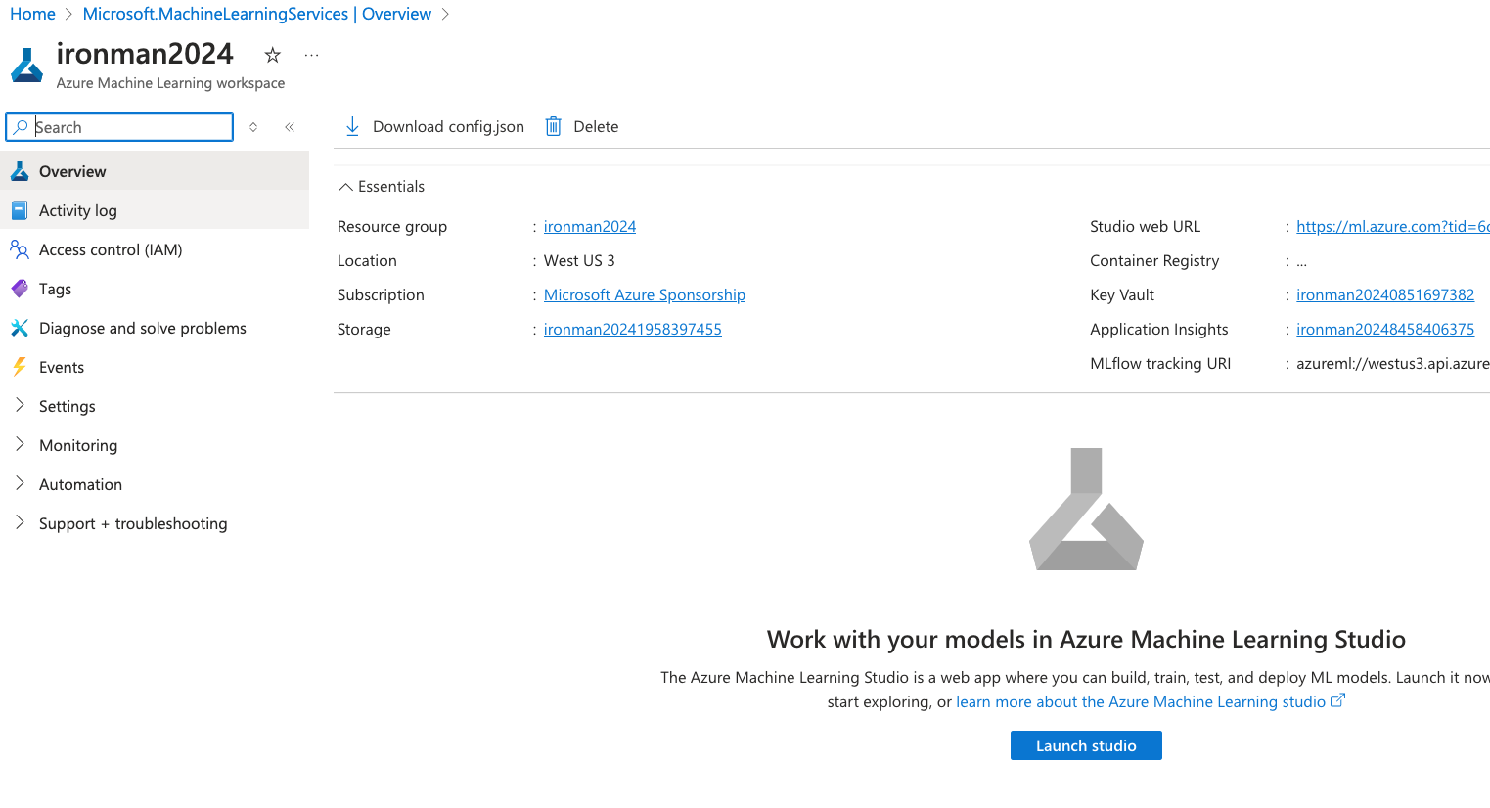
Task: Click the Work with your models heading
Action: click(1086, 639)
